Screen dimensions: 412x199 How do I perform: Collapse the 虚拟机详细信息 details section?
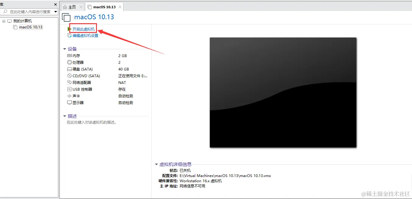156,164
